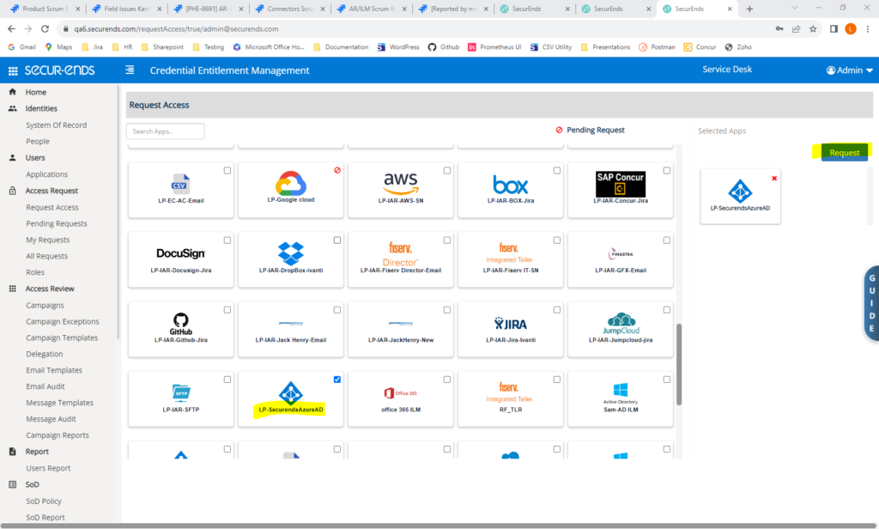Screen dimensions: 879x529
Task: Open the Admin user dropdown
Action: point(849,70)
